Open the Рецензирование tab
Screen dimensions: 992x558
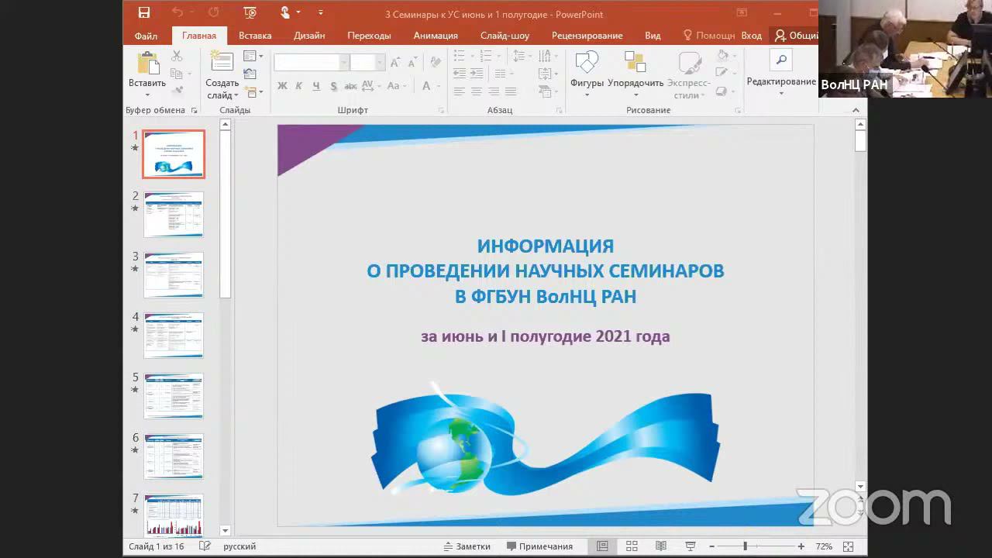pyautogui.click(x=587, y=36)
